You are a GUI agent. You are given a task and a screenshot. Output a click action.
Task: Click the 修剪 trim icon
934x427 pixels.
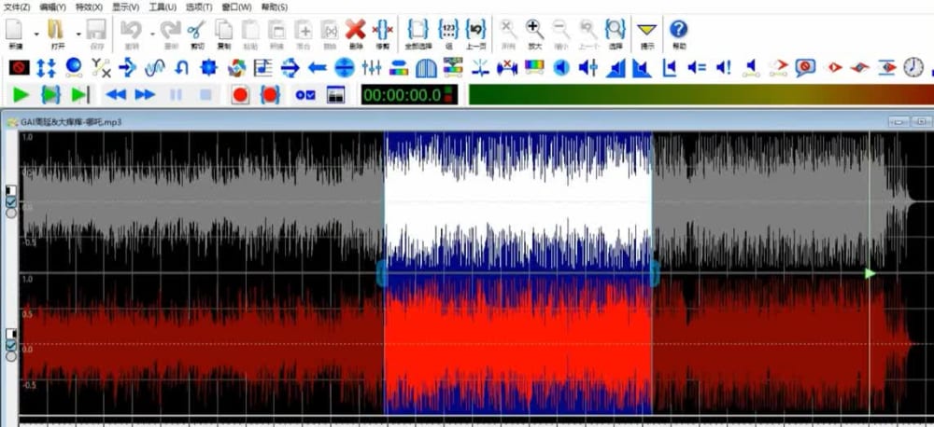tap(382, 29)
